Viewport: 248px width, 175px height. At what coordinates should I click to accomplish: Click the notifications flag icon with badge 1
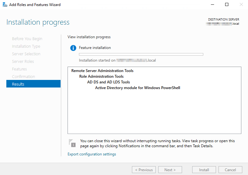(72, 143)
